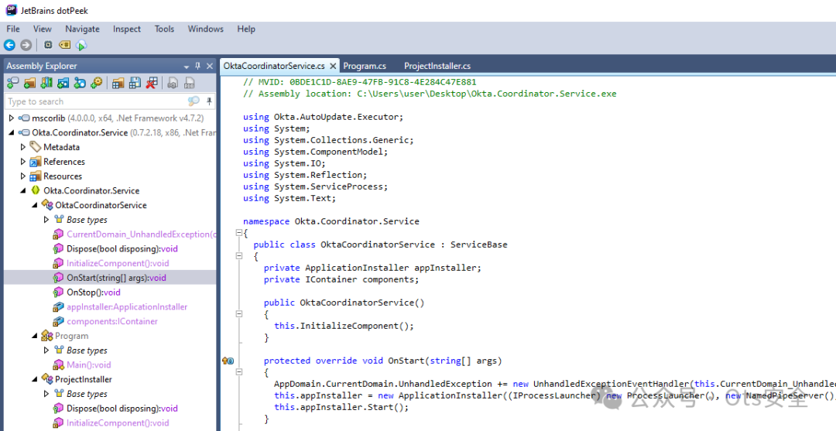Open the Tools menu
The image size is (836, 431).
tap(164, 29)
